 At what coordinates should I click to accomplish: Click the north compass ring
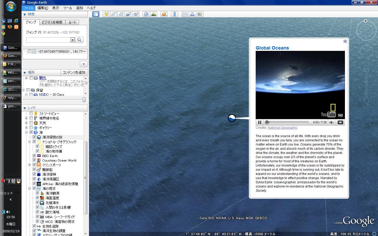point(366,30)
